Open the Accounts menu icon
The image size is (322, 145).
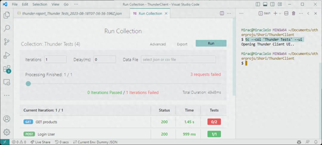coord(7,119)
